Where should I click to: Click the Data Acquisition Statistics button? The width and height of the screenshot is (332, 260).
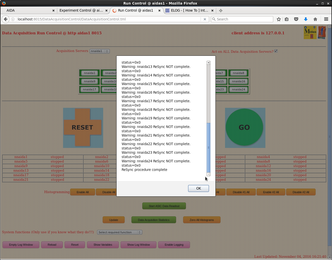tap(154, 220)
